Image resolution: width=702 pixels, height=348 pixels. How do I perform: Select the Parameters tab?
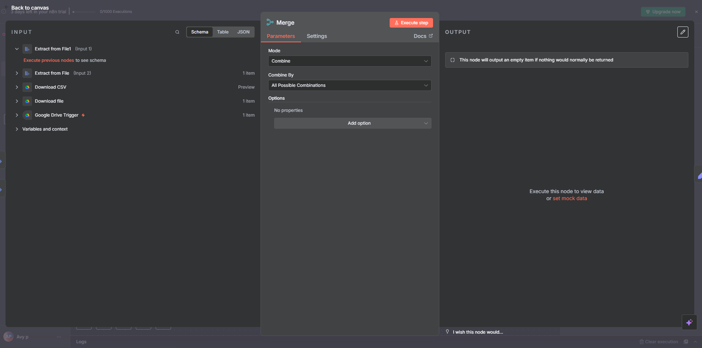[281, 36]
